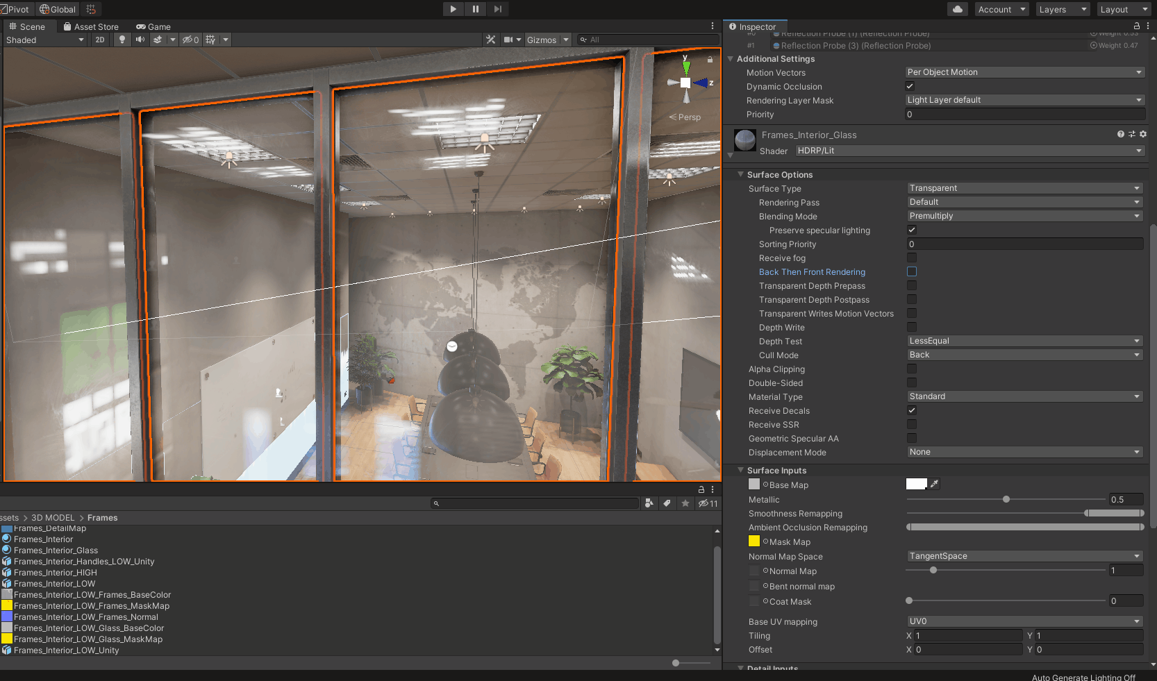Image resolution: width=1157 pixels, height=681 pixels.
Task: Click the scene orientation gizmo center cube
Action: point(685,83)
